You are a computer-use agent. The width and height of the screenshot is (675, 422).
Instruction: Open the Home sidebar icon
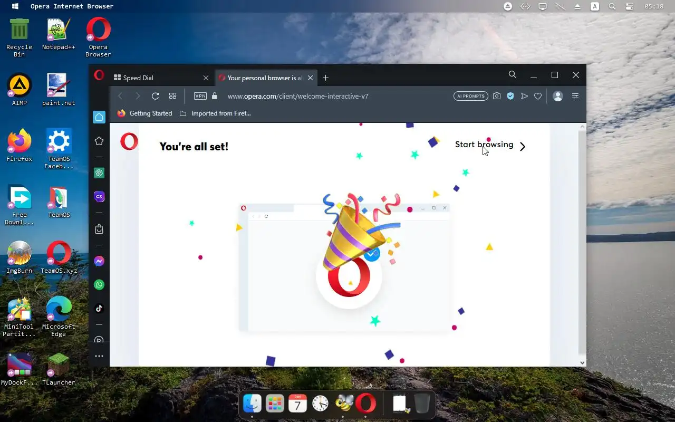coord(99,117)
